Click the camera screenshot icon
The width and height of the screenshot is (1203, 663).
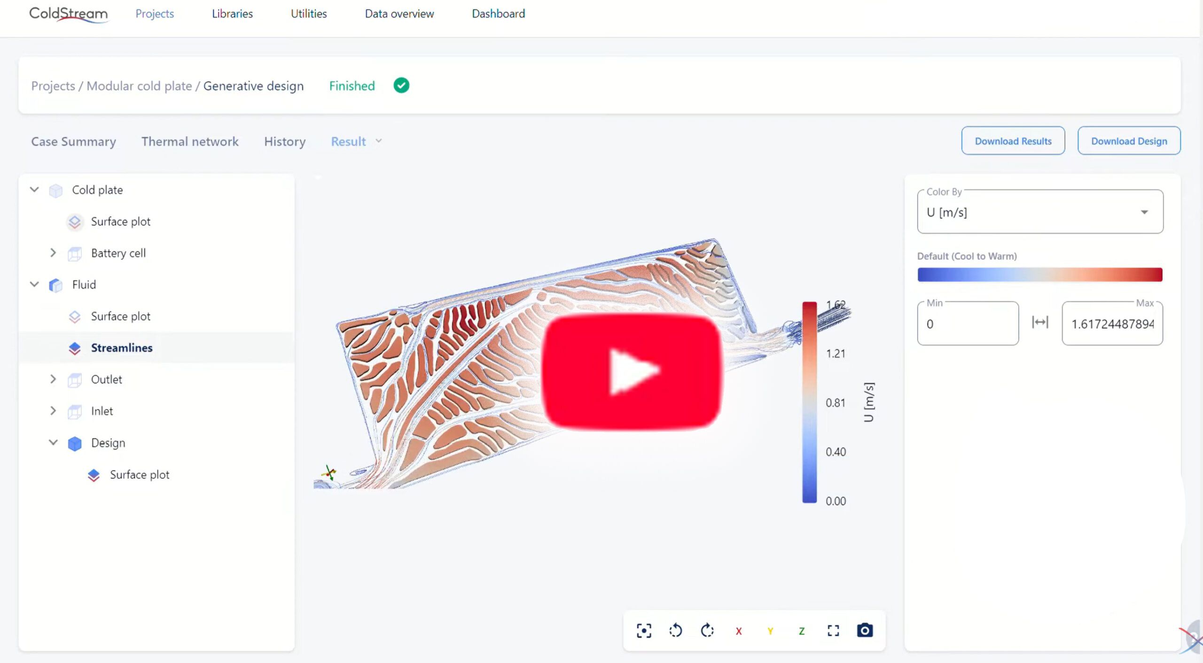865,630
